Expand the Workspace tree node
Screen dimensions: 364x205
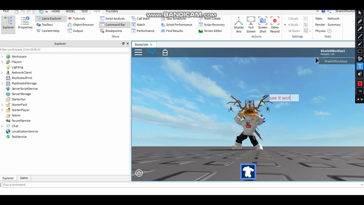[2, 57]
